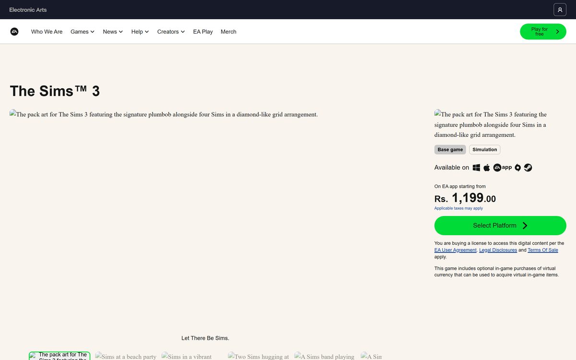
Task: Click the arrow in Select Platform button
Action: click(525, 226)
